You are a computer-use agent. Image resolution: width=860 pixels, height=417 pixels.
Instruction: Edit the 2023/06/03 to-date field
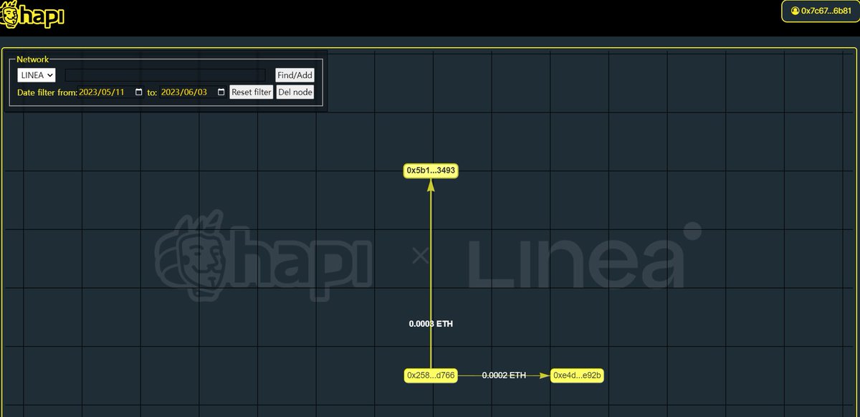tap(193, 92)
